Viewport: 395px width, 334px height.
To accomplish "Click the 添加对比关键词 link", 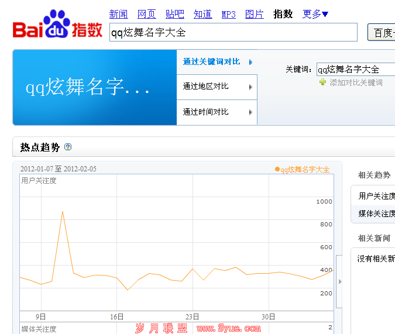I will 356,82.
